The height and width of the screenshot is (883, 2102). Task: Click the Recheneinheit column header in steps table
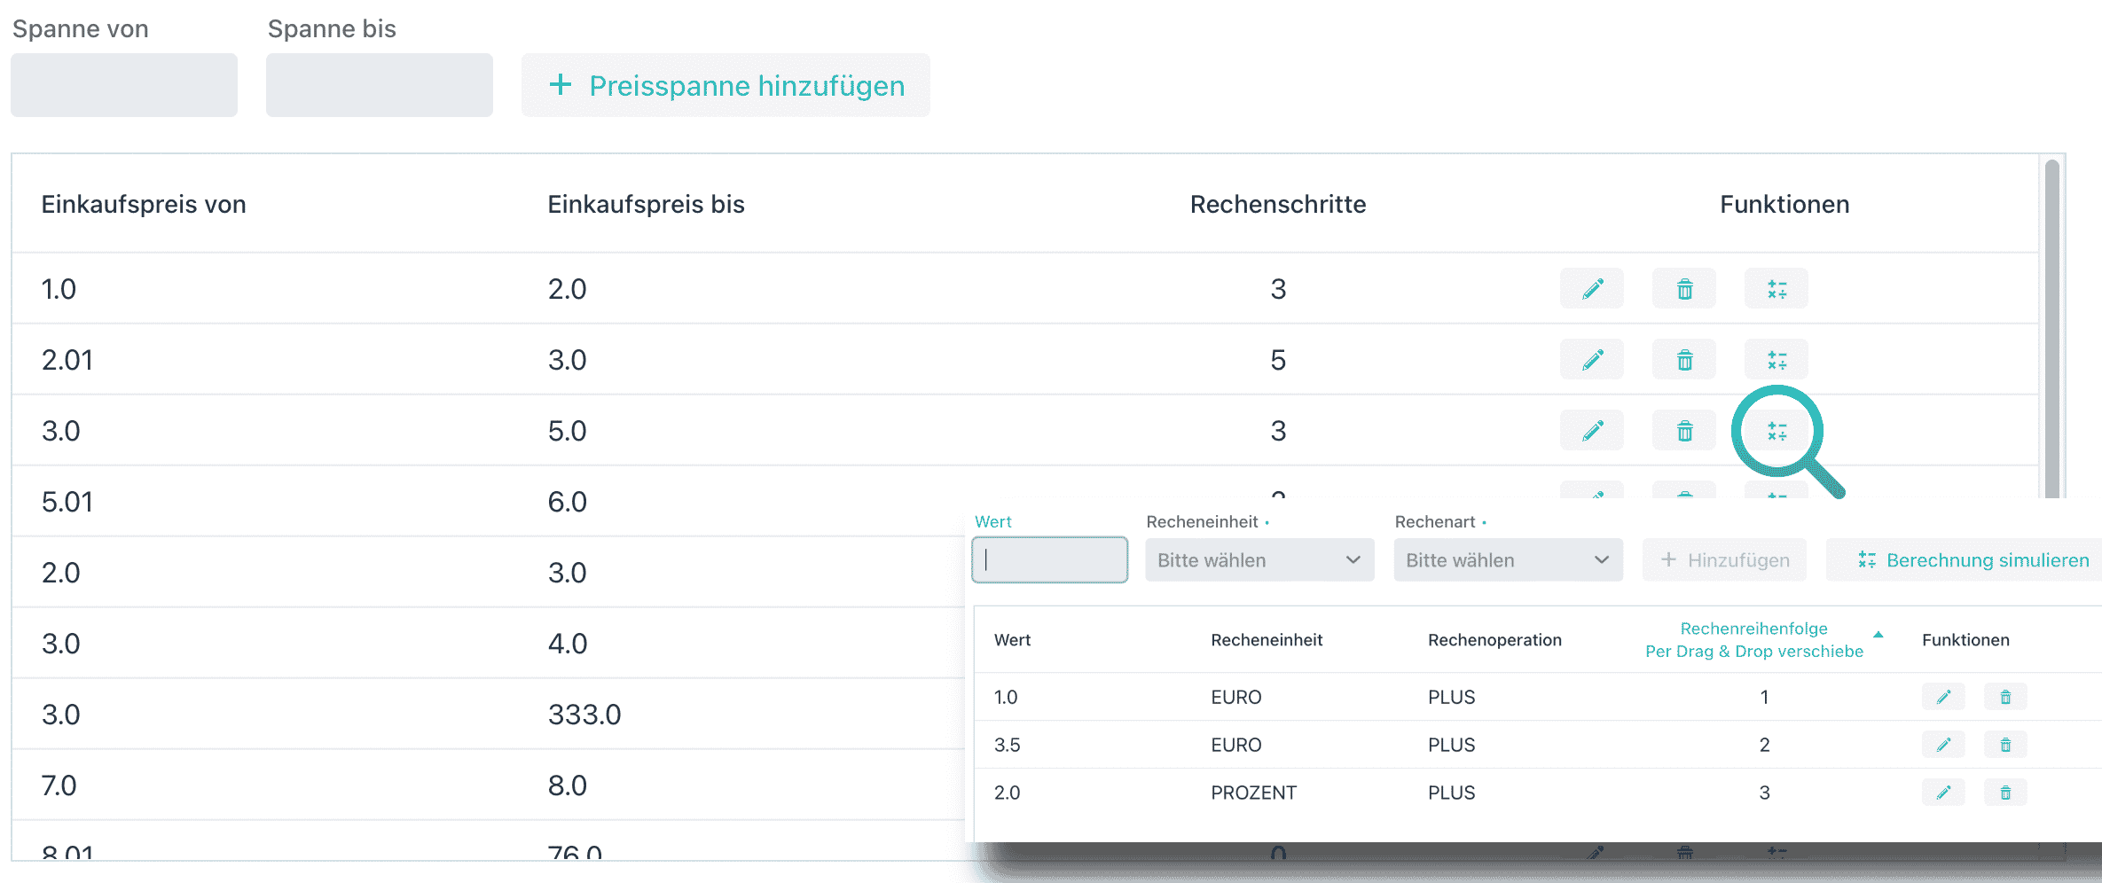point(1267,640)
